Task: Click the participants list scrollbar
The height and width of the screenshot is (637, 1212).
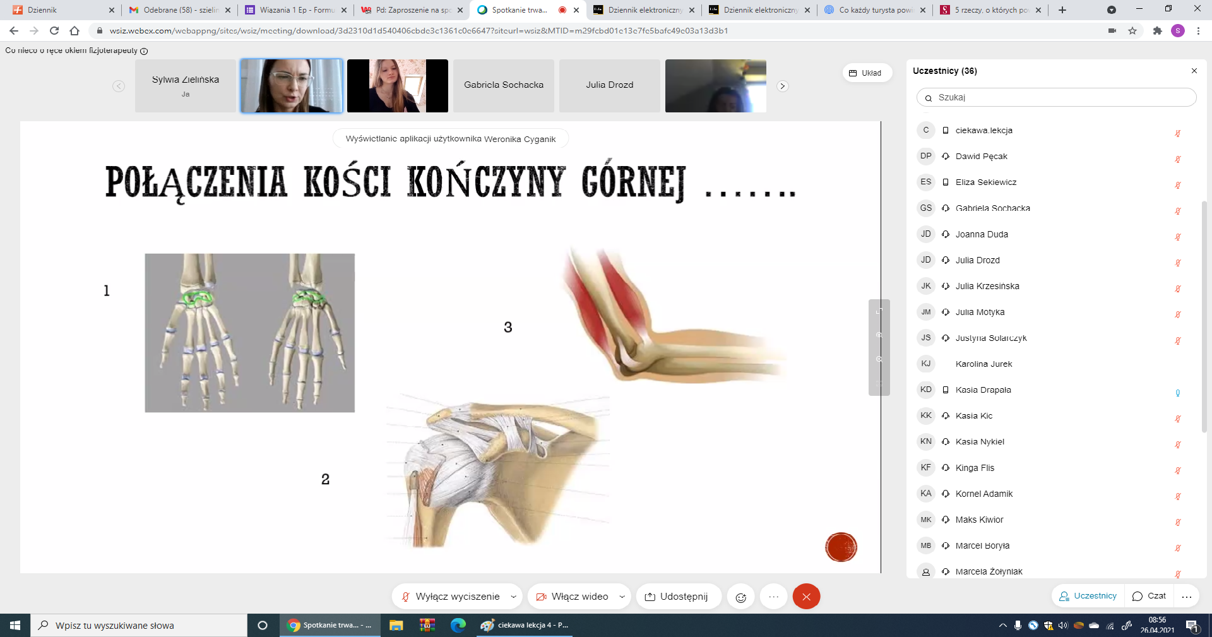Action: click(x=1204, y=316)
